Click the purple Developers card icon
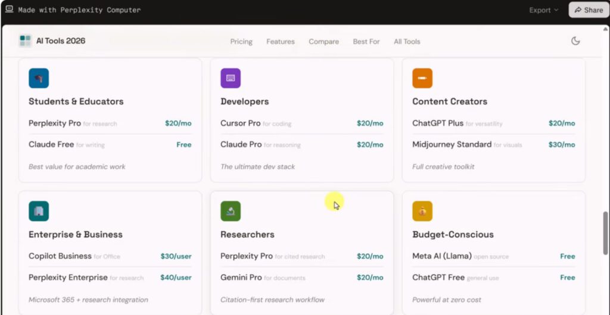Image resolution: width=610 pixels, height=315 pixels. 231,78
